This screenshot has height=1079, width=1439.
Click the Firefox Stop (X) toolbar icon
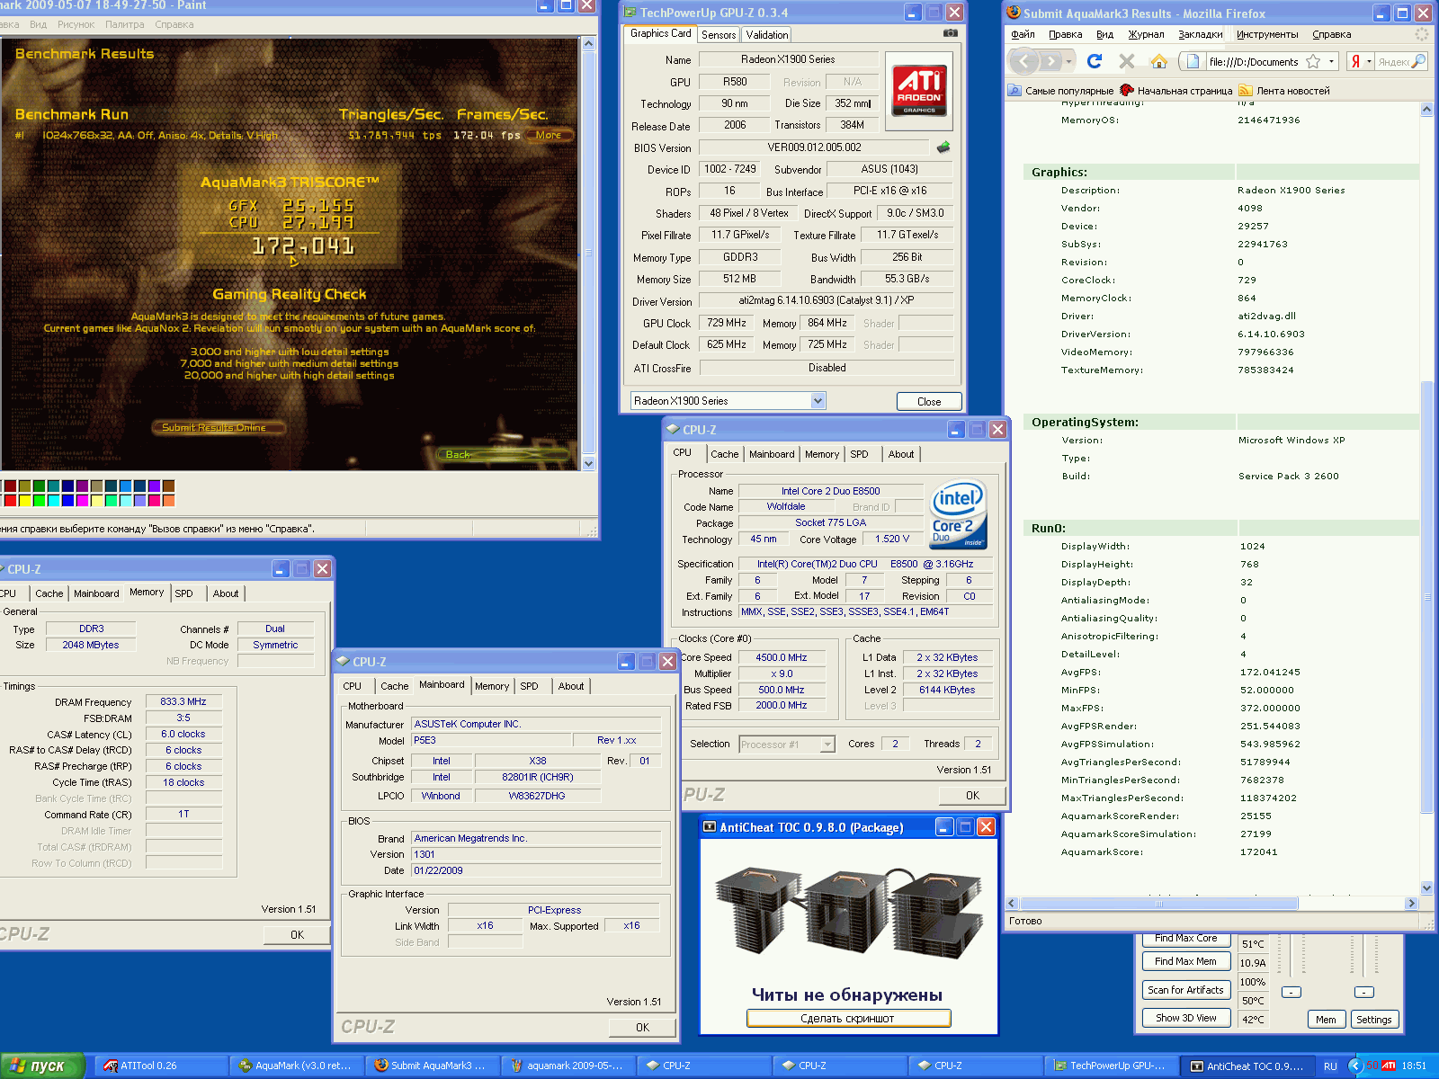pyautogui.click(x=1126, y=61)
